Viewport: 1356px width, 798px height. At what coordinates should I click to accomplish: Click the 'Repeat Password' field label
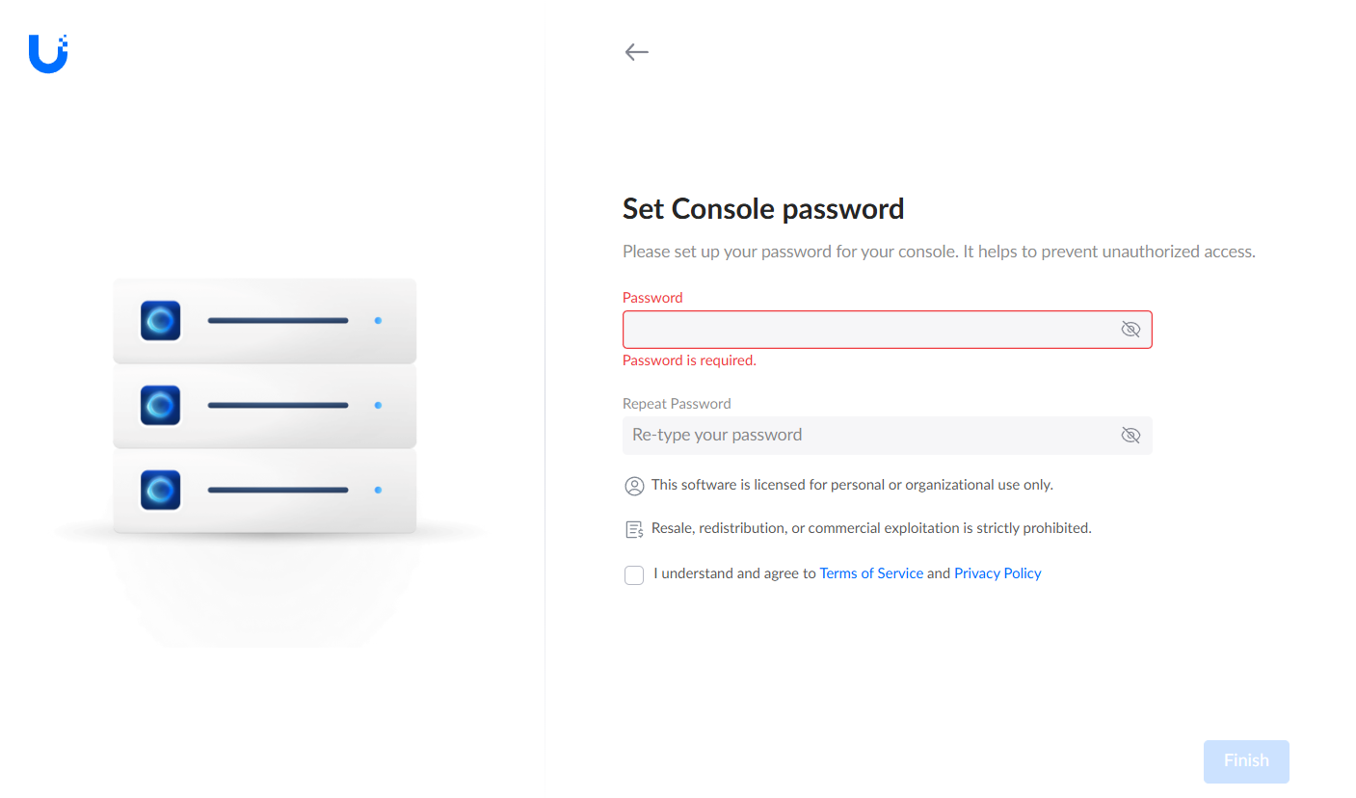tap(677, 404)
